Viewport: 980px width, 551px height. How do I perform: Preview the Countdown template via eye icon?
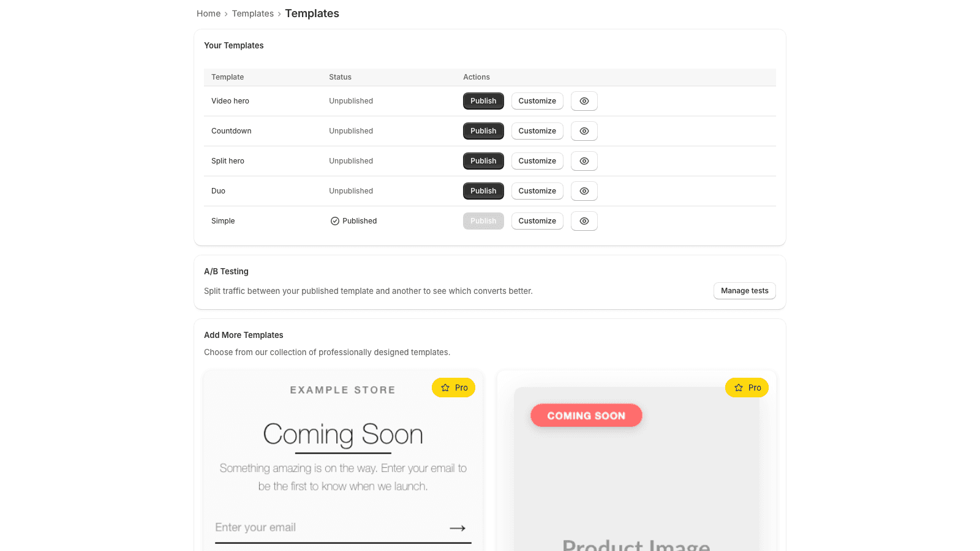[584, 131]
